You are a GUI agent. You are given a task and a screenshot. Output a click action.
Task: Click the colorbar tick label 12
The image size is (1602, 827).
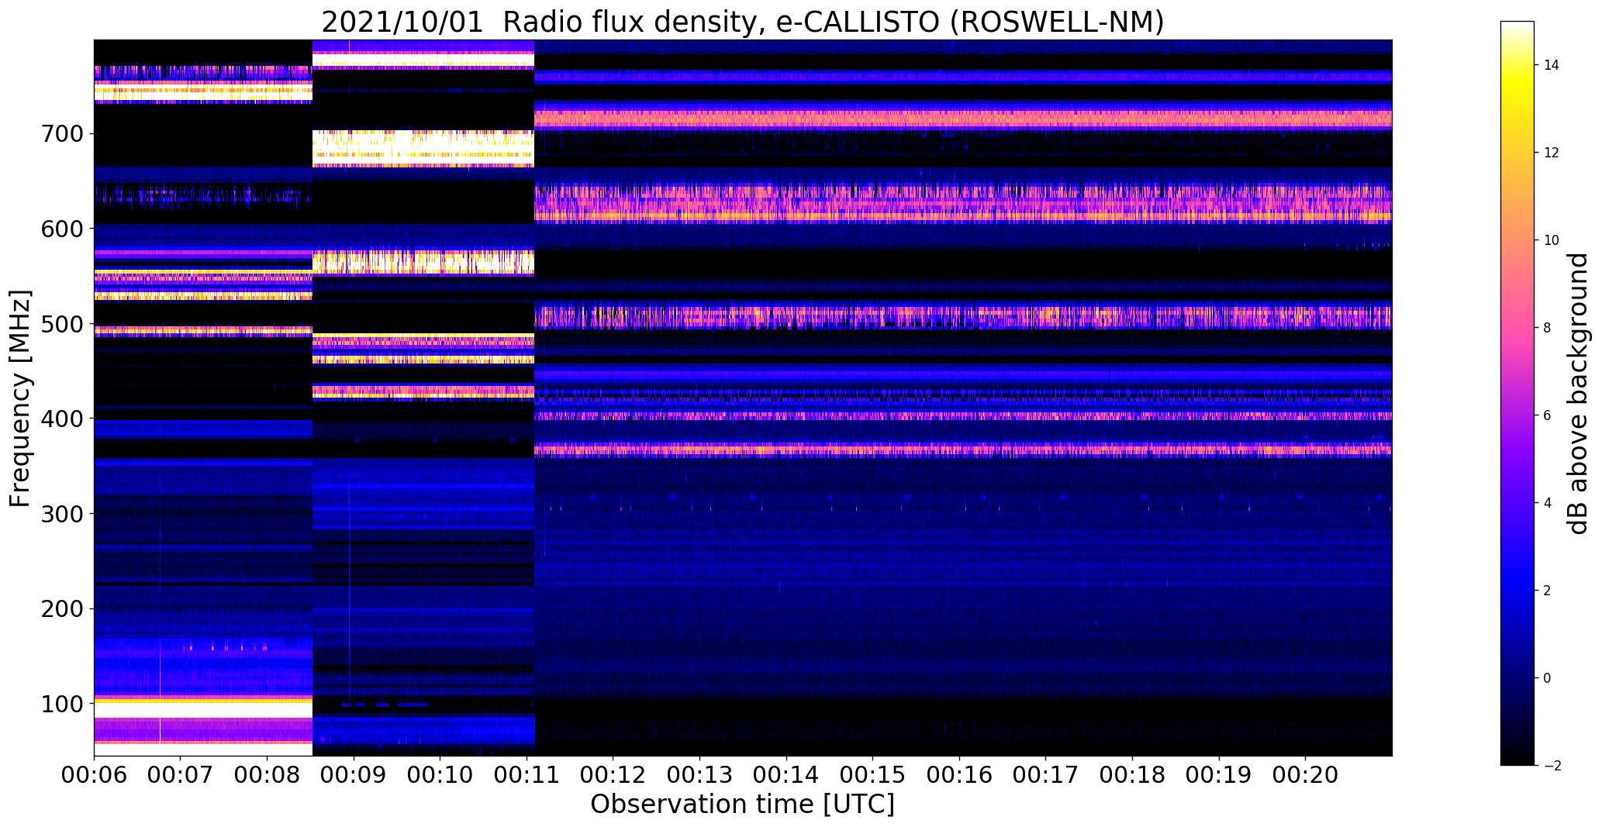[x=1552, y=153]
